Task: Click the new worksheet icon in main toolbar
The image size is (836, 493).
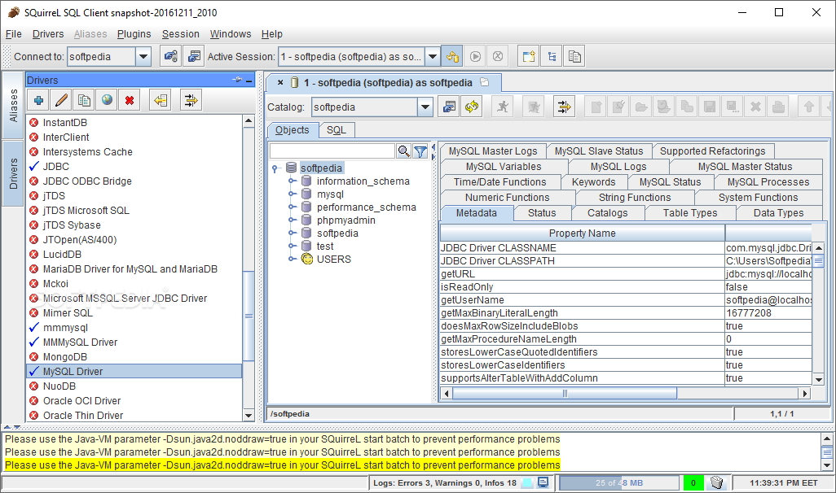Action: click(x=528, y=56)
